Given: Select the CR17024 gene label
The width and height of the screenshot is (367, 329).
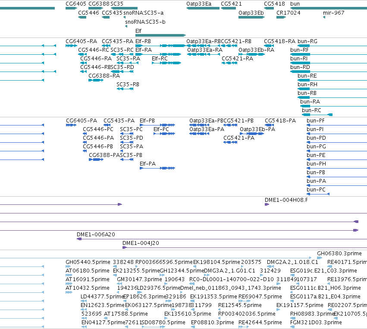Looking at the screenshot, I should [x=289, y=13].
